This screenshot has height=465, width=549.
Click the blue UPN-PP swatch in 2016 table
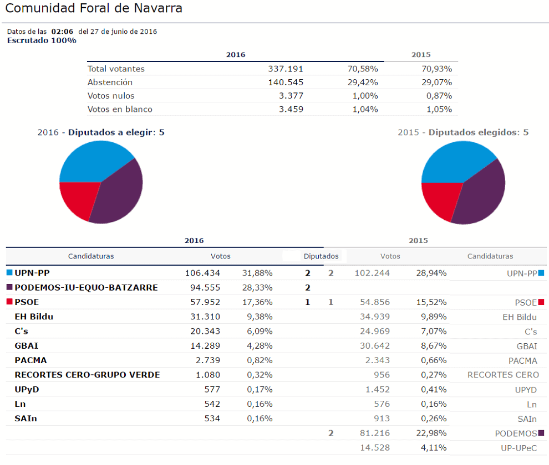coord(10,273)
